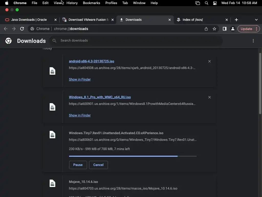
Task: Open android-x86-4.3-20130725.iso link
Action: 91,61
